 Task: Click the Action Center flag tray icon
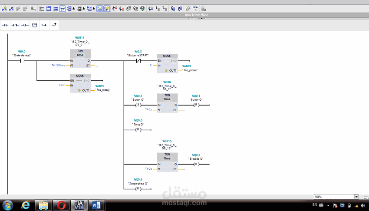click(335, 206)
